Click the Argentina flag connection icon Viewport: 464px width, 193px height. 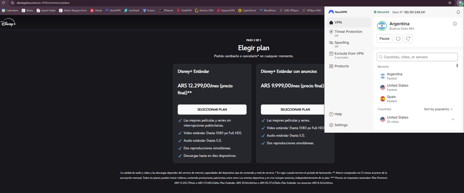(382, 26)
